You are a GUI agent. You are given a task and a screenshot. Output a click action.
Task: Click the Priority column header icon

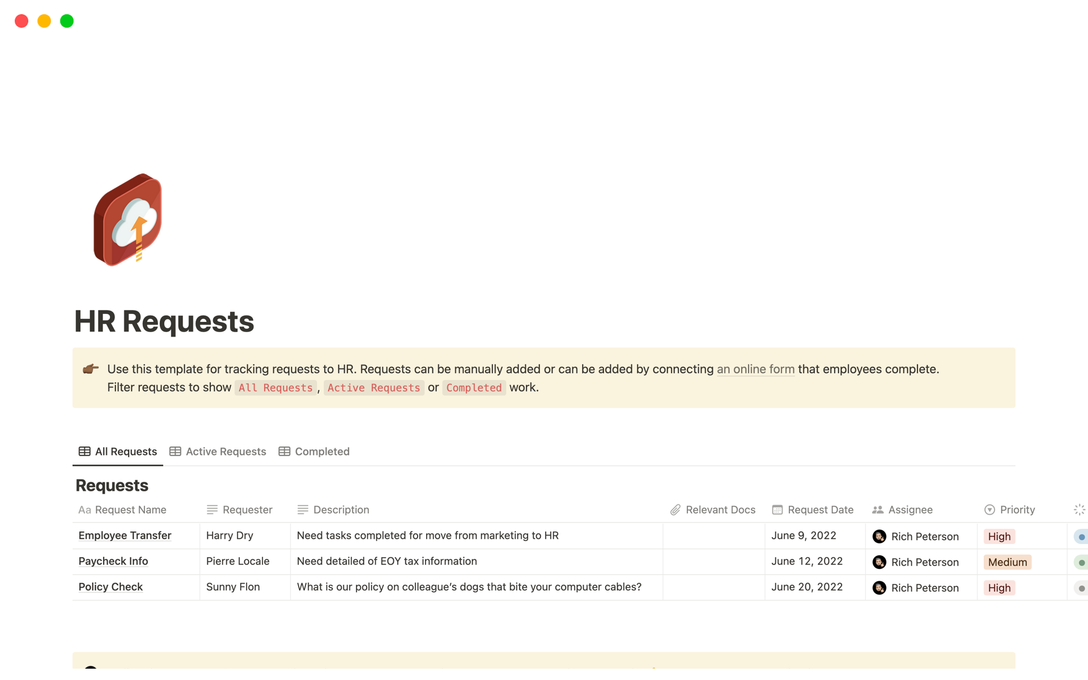(x=989, y=510)
